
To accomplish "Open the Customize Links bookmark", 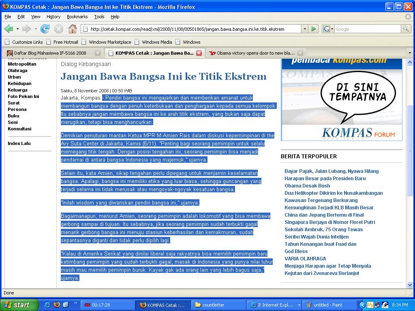I will [x=24, y=42].
